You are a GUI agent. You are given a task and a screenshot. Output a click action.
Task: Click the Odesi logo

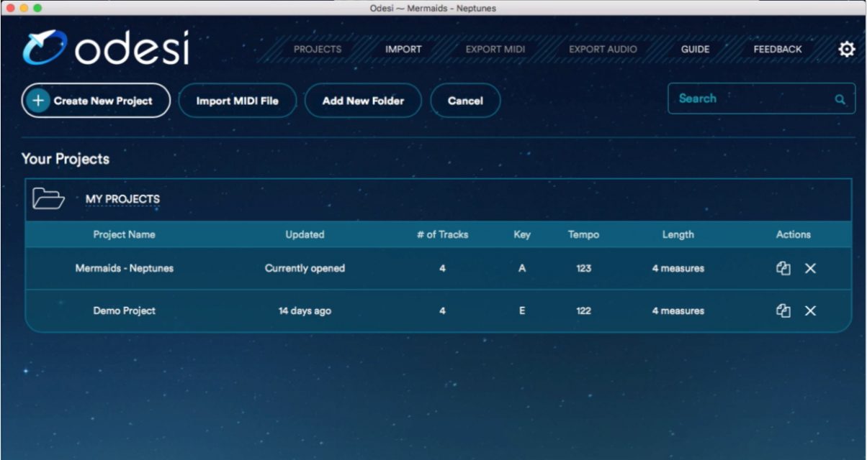tap(105, 47)
